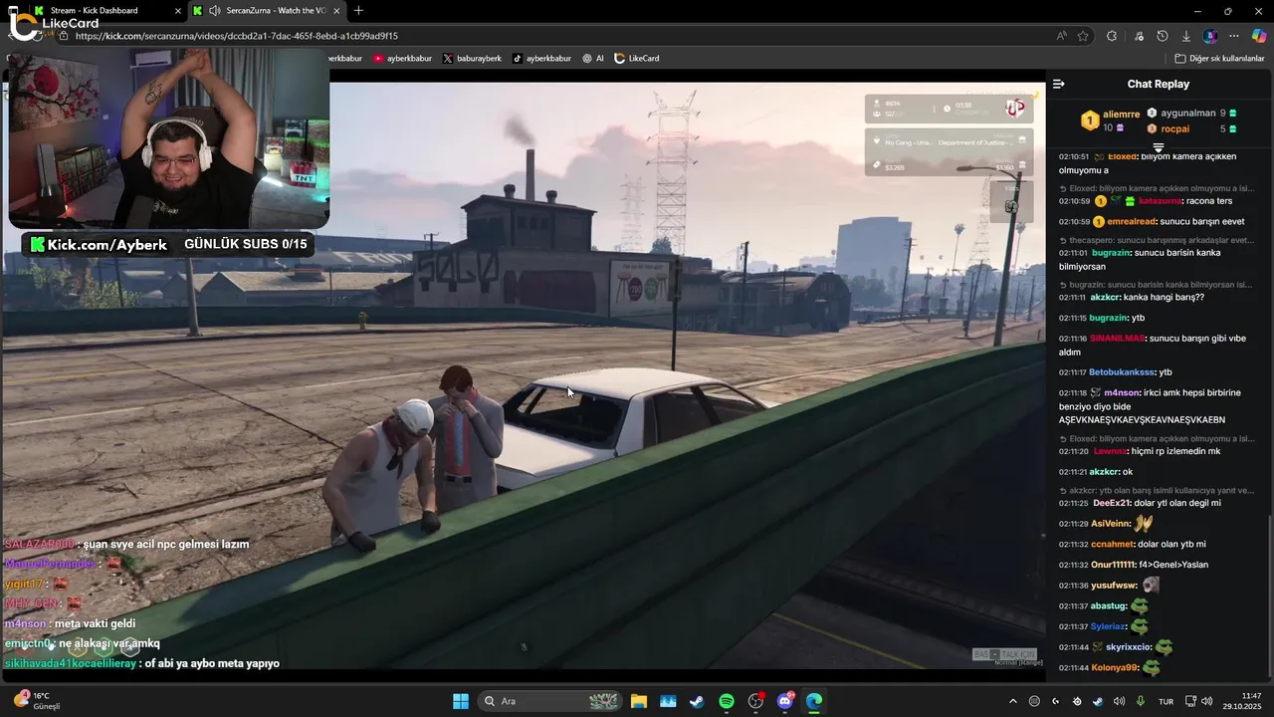Click the akzkcr username at 02:11:11
Viewport: 1274px width, 717px height.
1105,298
